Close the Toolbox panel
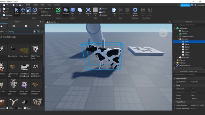Viewport: 205px width, 115px height. [x=43, y=22]
